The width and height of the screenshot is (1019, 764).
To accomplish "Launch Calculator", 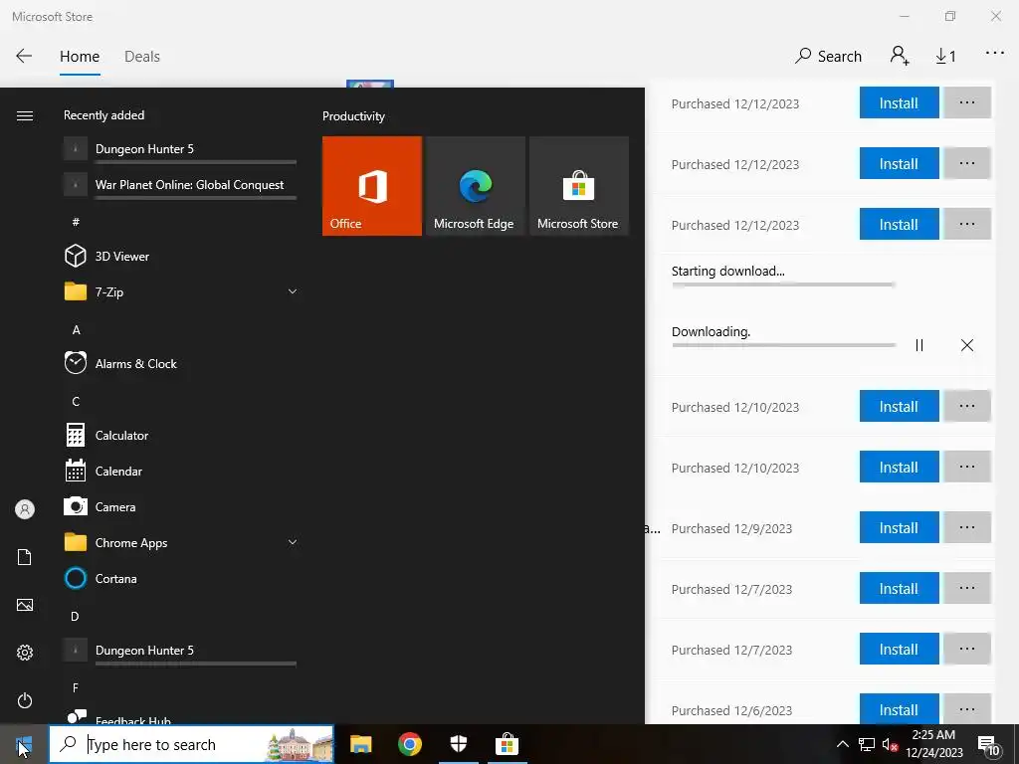I will [180, 435].
